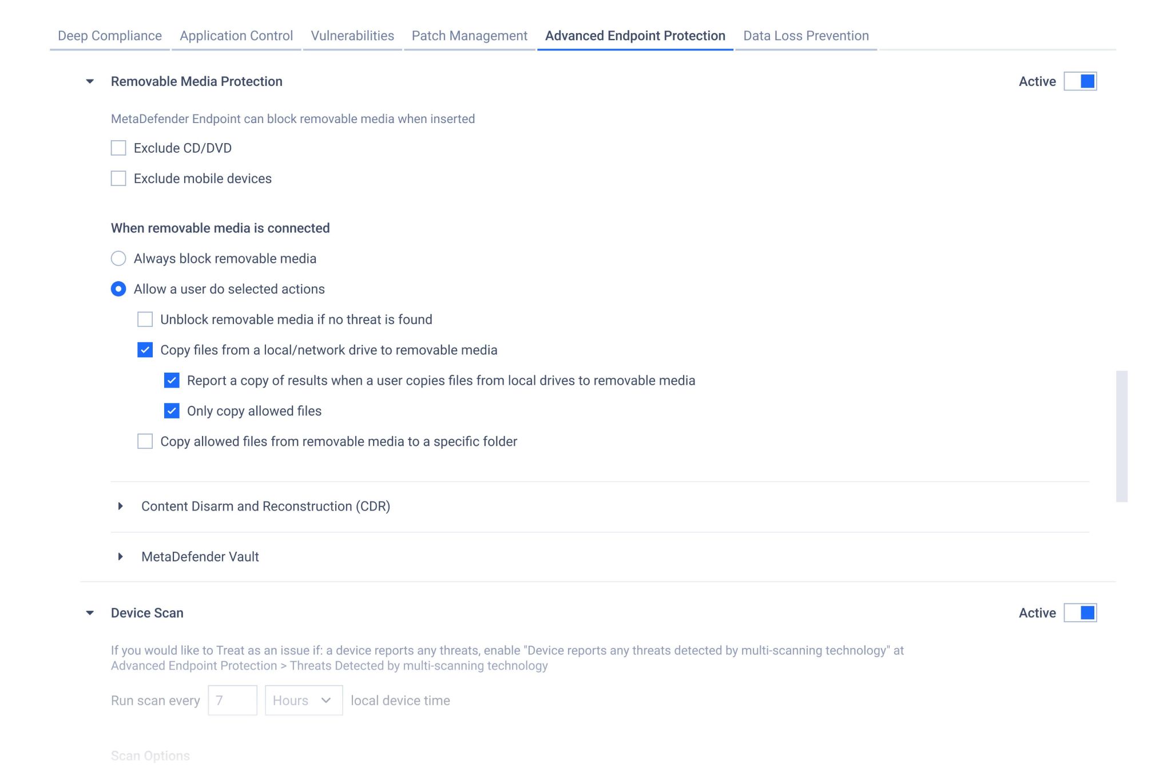Screen dimensions: 1167x779
Task: Expand Content Disarm and Reconstruction (CDR)
Action: point(120,506)
